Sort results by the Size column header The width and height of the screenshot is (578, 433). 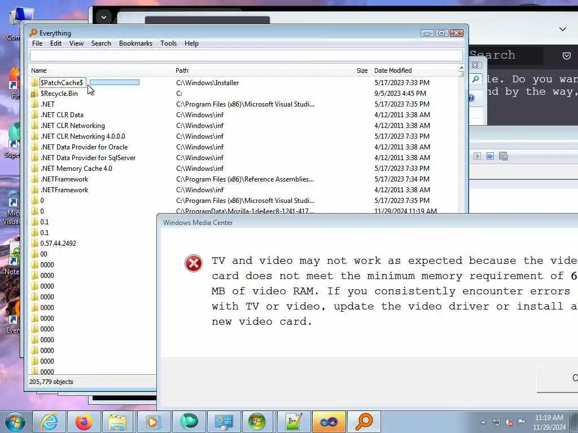(x=344, y=70)
